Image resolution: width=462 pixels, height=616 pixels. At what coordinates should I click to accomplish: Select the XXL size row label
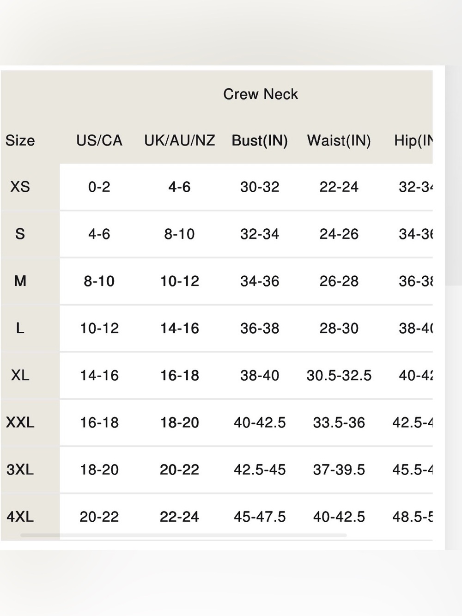point(20,422)
